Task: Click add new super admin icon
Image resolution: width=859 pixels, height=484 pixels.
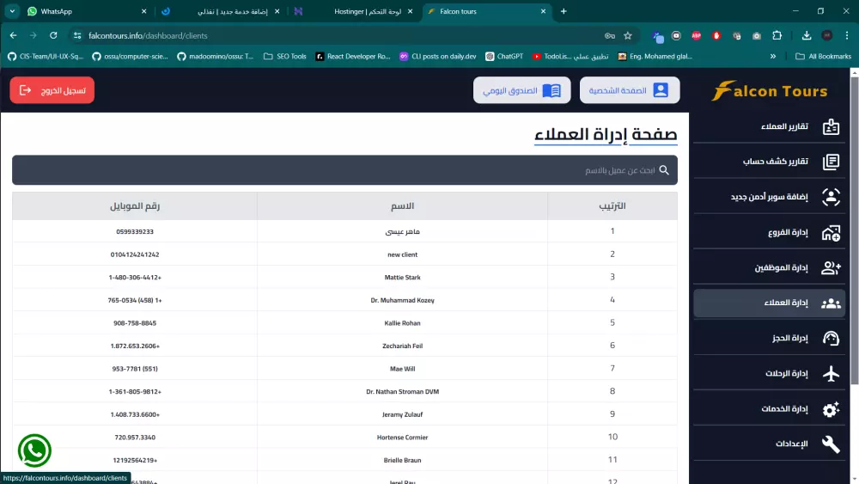Action: tap(831, 197)
